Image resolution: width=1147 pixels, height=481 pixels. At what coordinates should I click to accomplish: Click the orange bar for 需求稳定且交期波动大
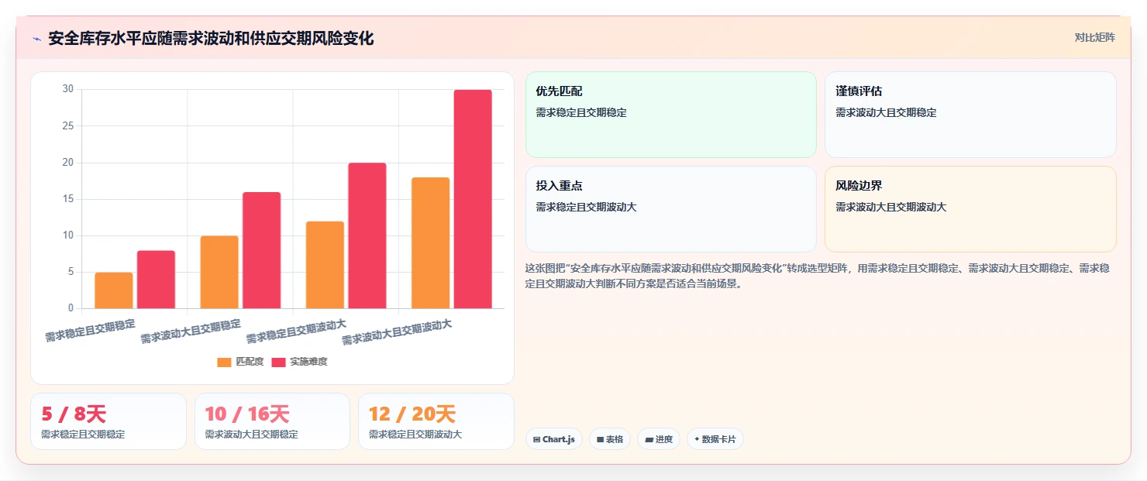325,265
